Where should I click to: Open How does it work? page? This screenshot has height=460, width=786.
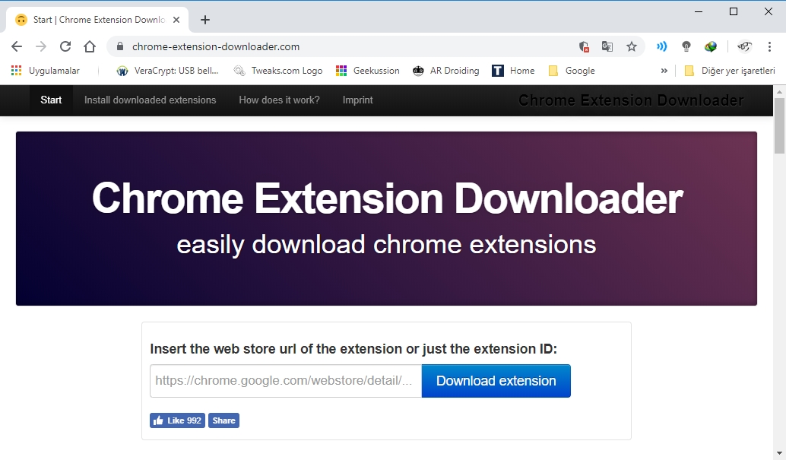[x=279, y=100]
